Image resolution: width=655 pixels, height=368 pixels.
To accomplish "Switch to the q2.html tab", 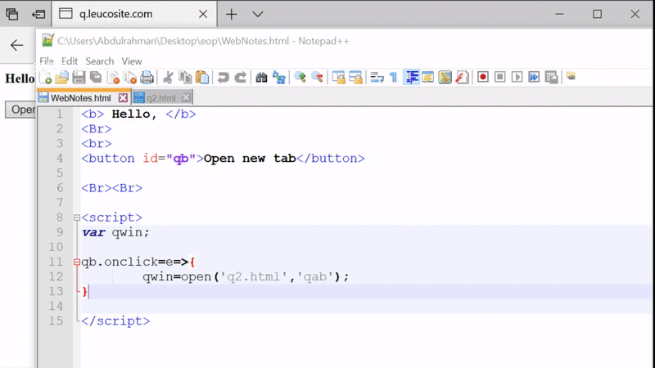I will click(x=156, y=98).
